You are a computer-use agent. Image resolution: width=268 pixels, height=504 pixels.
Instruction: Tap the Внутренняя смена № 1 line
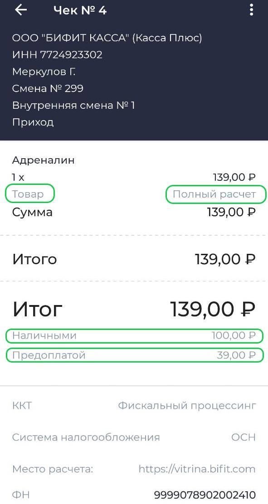click(73, 105)
